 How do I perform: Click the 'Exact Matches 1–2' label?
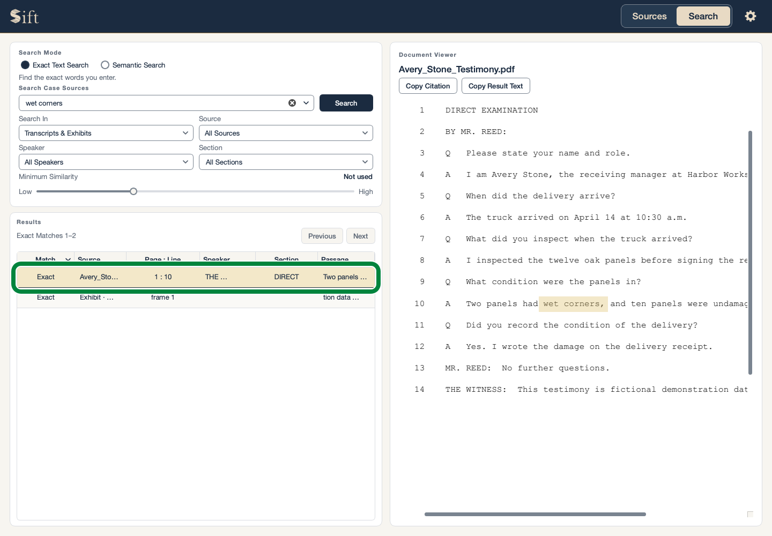tap(46, 236)
